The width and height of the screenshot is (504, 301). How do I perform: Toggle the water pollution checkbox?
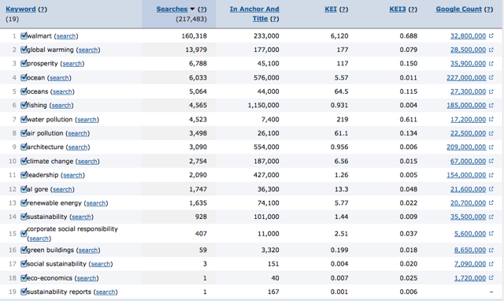24,119
